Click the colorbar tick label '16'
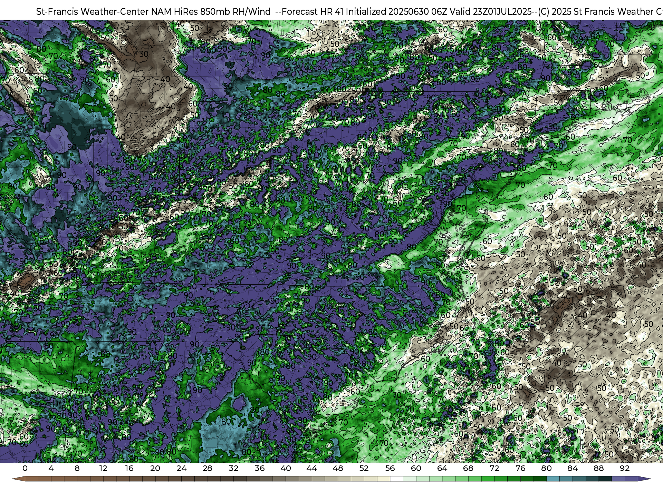 129,468
